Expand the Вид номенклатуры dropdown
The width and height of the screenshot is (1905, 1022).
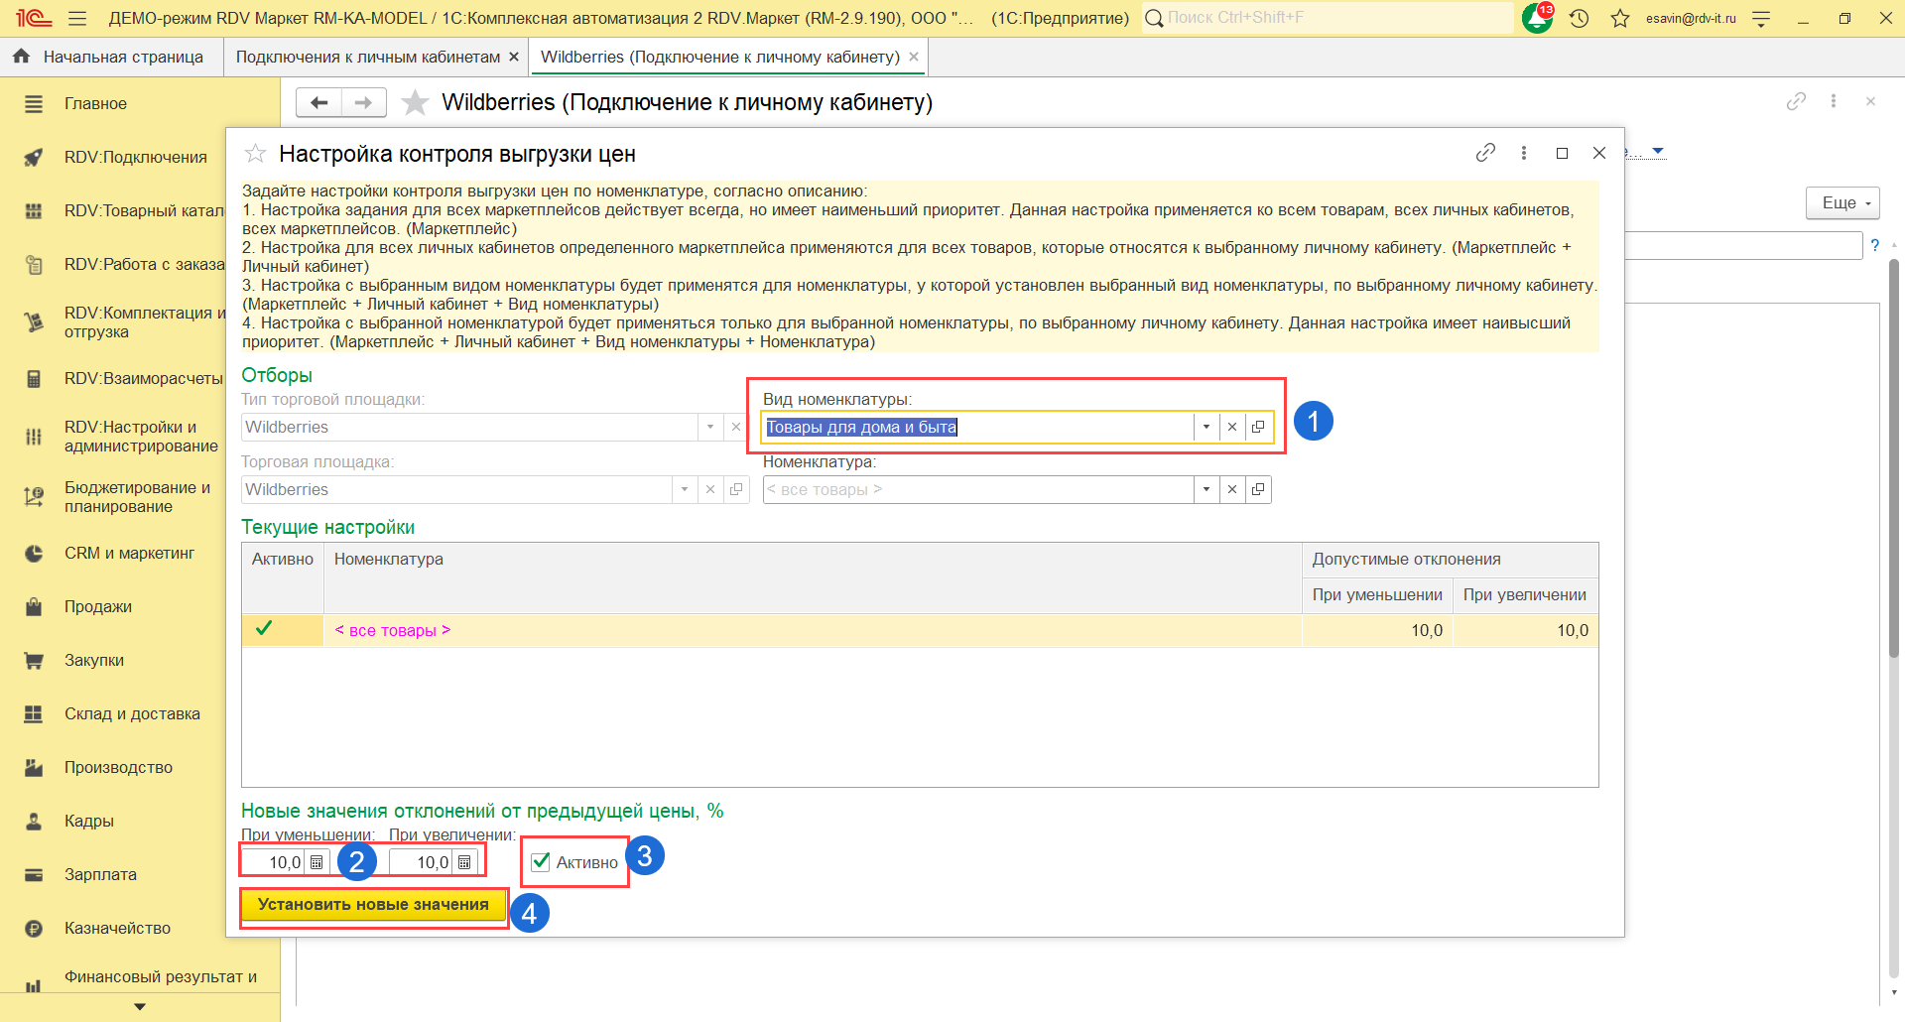(1206, 427)
